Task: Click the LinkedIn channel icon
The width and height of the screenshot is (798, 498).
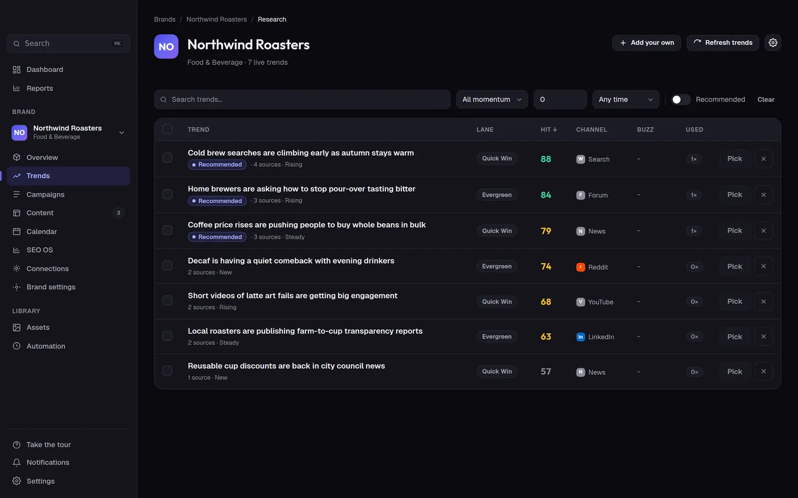Action: (580, 337)
